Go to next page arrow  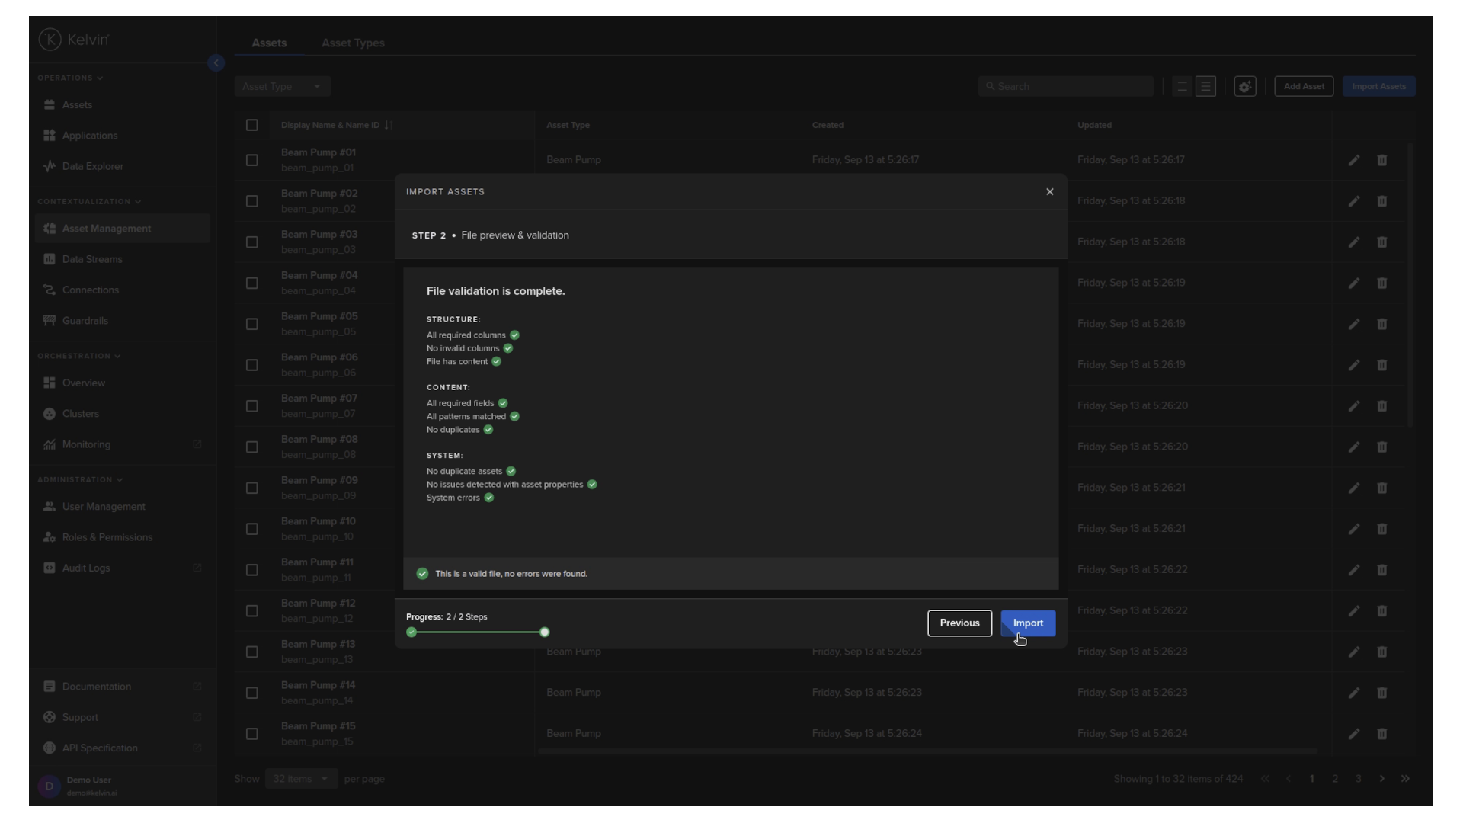coord(1381,779)
